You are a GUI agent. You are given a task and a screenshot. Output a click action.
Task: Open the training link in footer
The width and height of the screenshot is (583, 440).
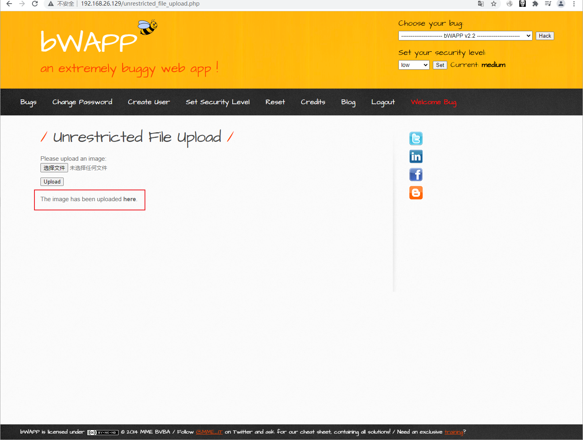[x=454, y=432]
